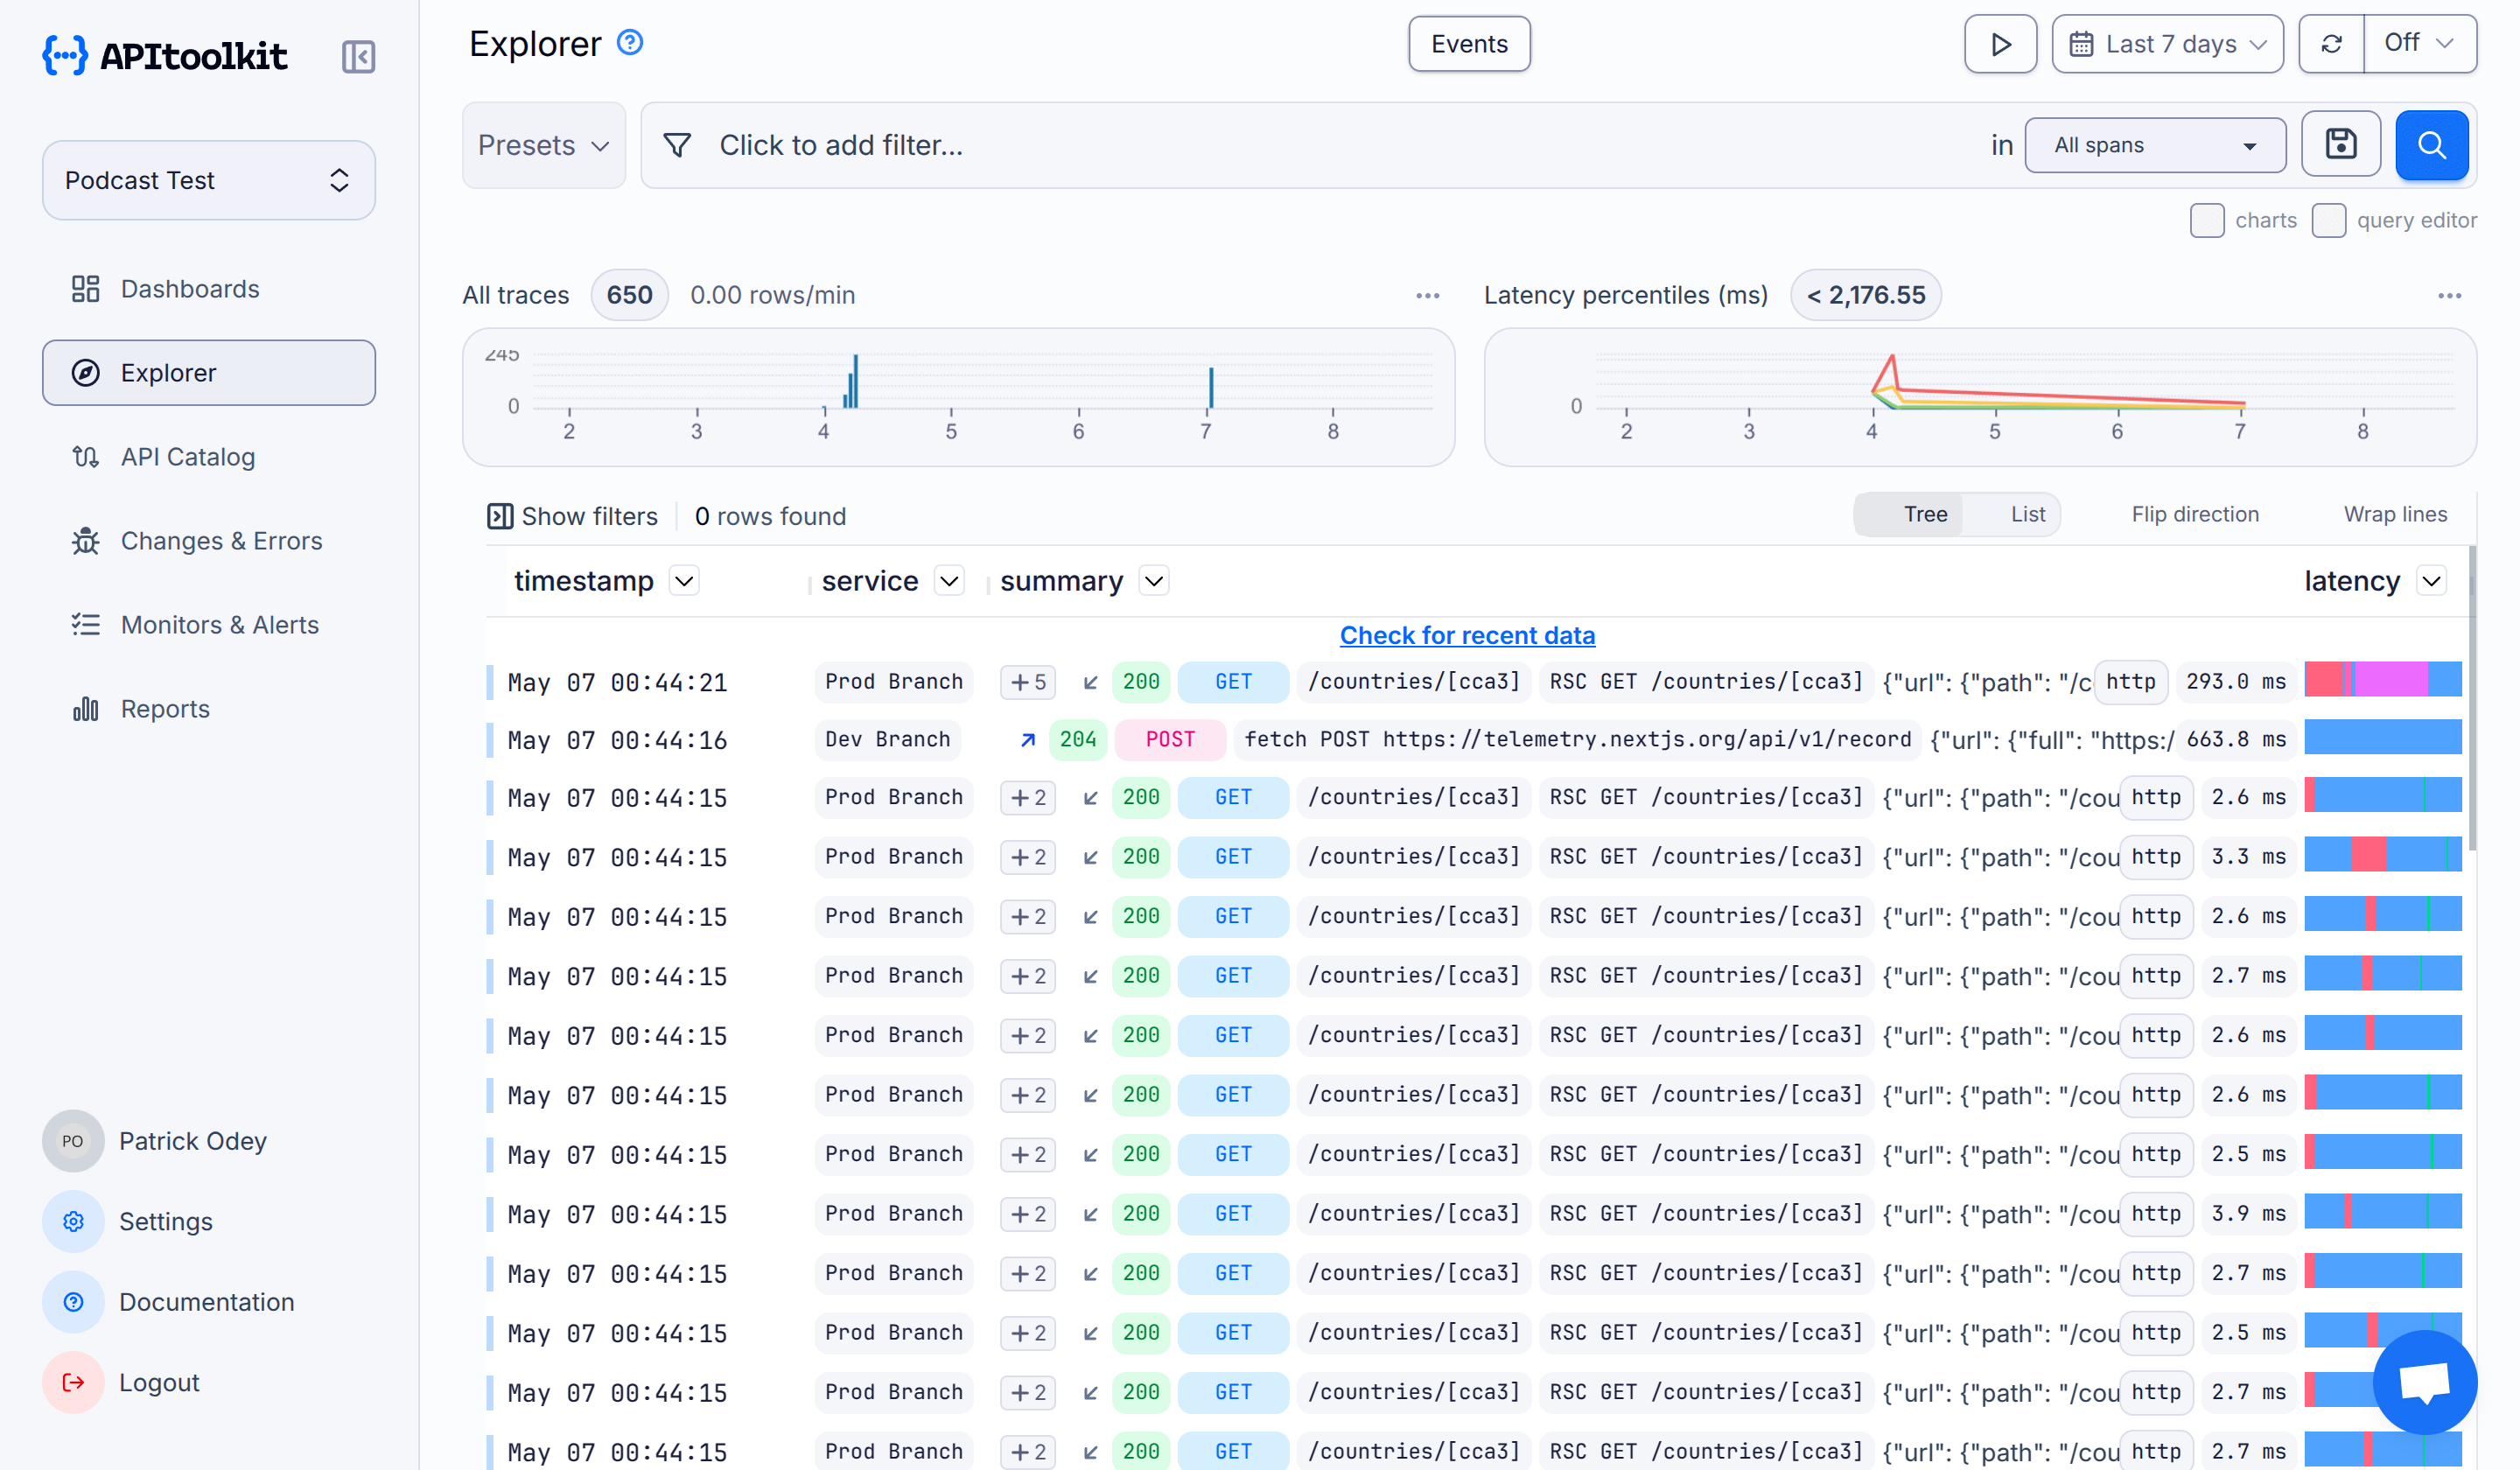Click the filter funnel icon
The height and width of the screenshot is (1470, 2520).
click(677, 145)
